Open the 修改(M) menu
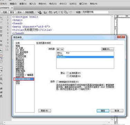Viewport: 130px width, 125px height. (43, 4)
